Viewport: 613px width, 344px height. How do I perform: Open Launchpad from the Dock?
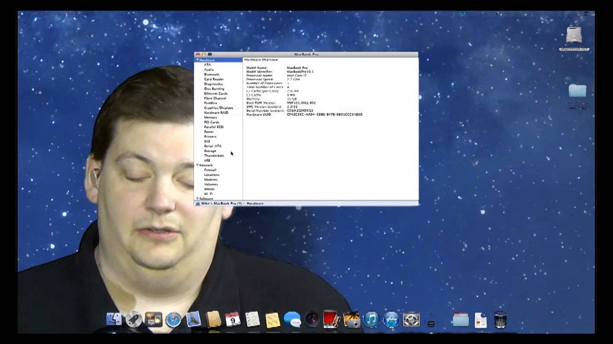pos(134,319)
